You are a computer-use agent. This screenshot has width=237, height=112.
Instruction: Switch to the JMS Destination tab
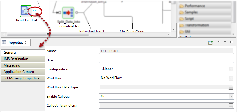23,59
